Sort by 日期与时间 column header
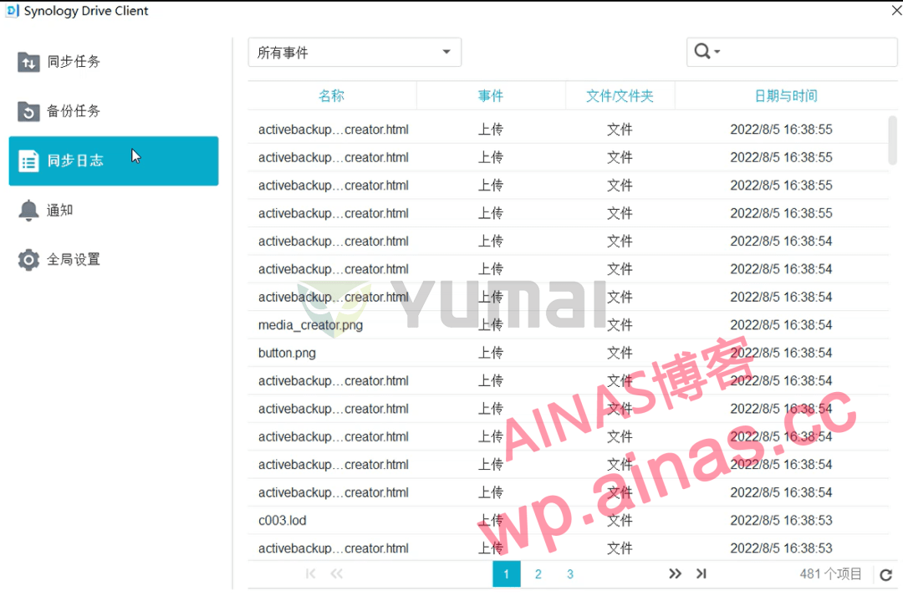Image resolution: width=903 pixels, height=596 pixels. pos(786,95)
